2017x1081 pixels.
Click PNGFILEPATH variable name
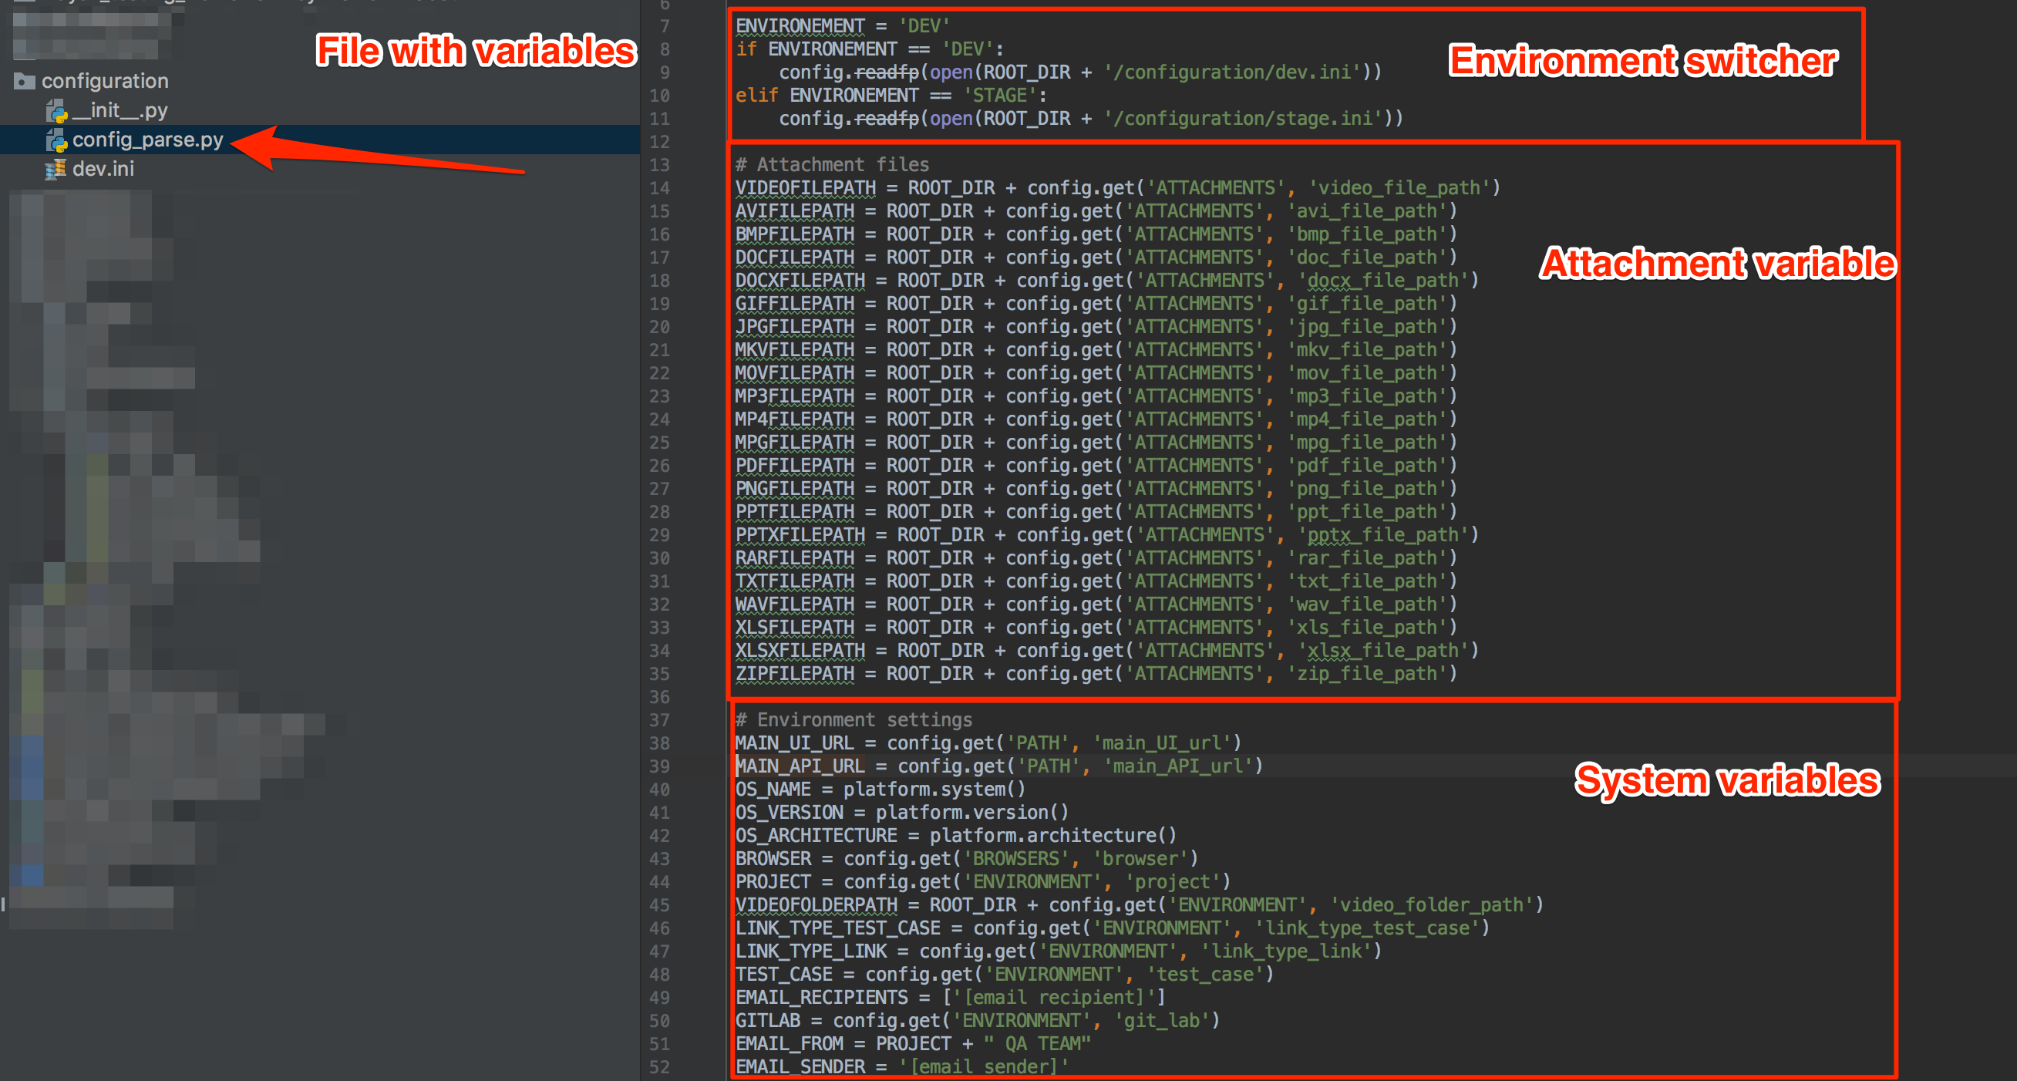click(795, 488)
